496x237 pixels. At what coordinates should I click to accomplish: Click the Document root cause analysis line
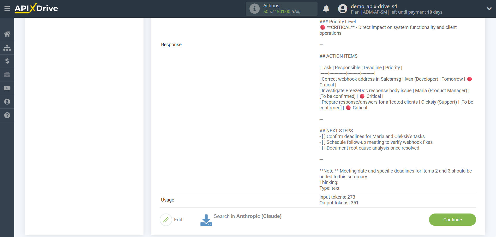pos(369,148)
